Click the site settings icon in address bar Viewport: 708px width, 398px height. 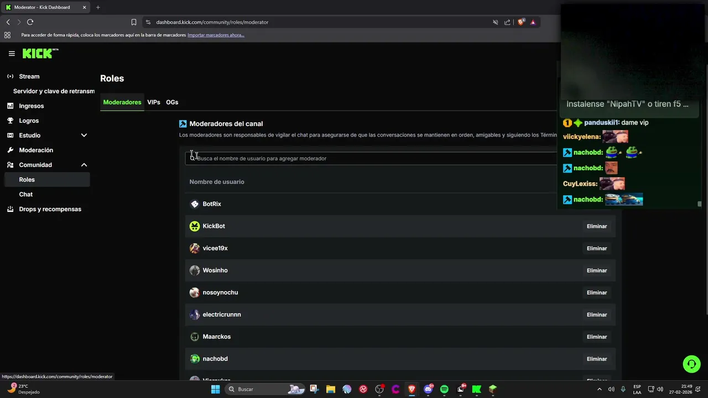click(x=148, y=22)
